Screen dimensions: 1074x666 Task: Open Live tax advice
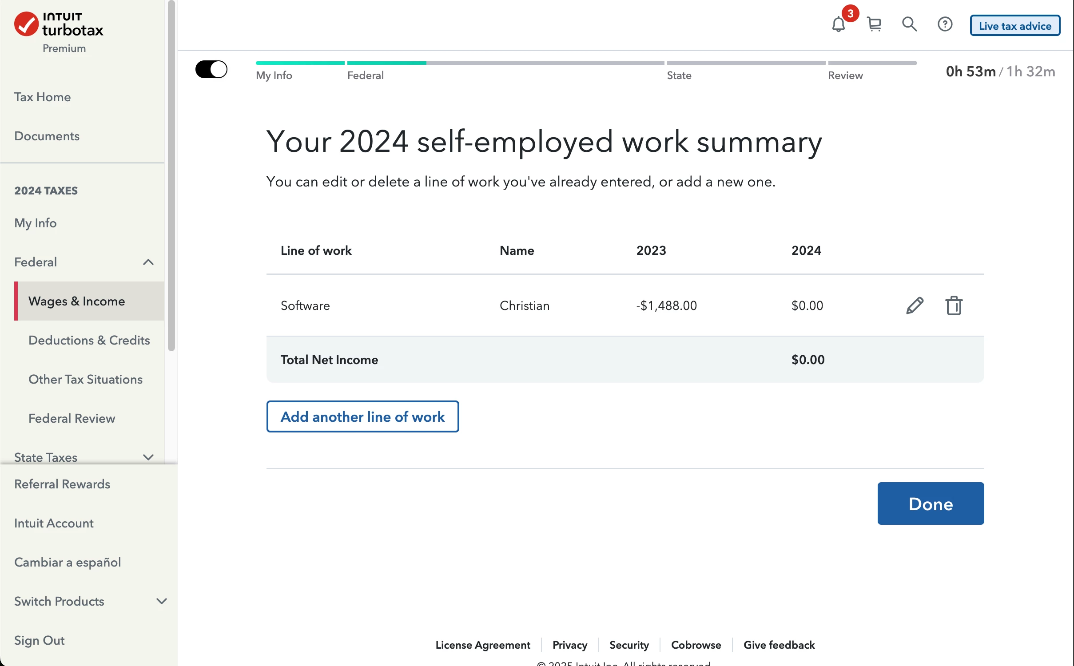point(1015,26)
